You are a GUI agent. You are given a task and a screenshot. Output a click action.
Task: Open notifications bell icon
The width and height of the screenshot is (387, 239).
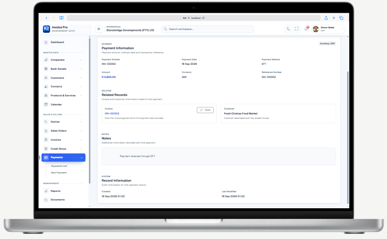306,29
